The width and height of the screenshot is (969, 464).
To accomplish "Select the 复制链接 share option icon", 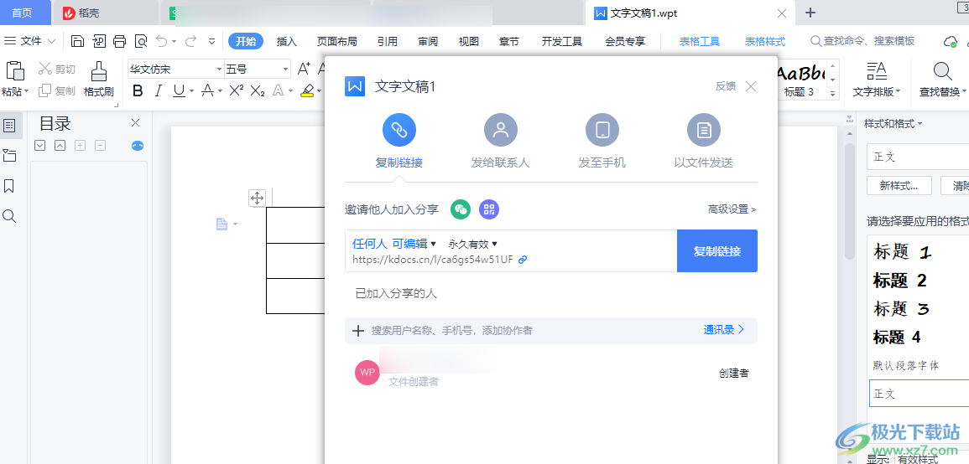I will tap(399, 130).
